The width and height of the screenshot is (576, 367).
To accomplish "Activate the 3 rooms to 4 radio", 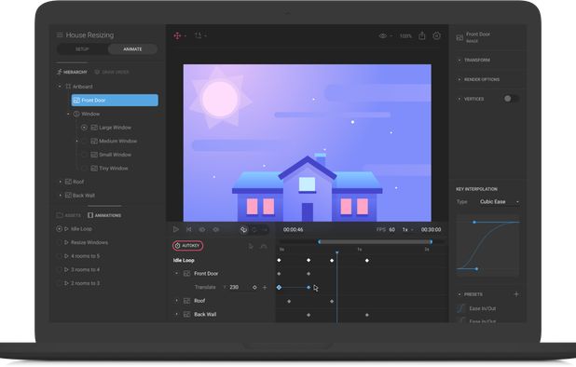I will 59,269.
